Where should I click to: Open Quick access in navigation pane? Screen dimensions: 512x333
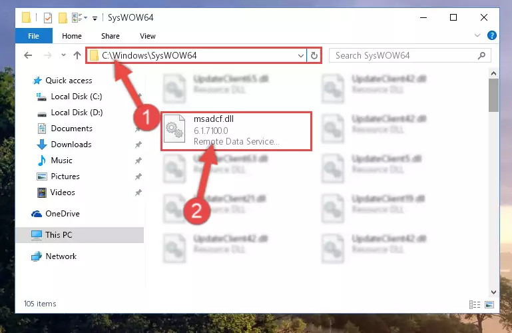click(69, 81)
